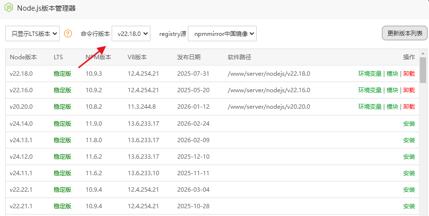429x216 pixels.
Task: Open 模块 for v22.18.0
Action: click(x=392, y=74)
